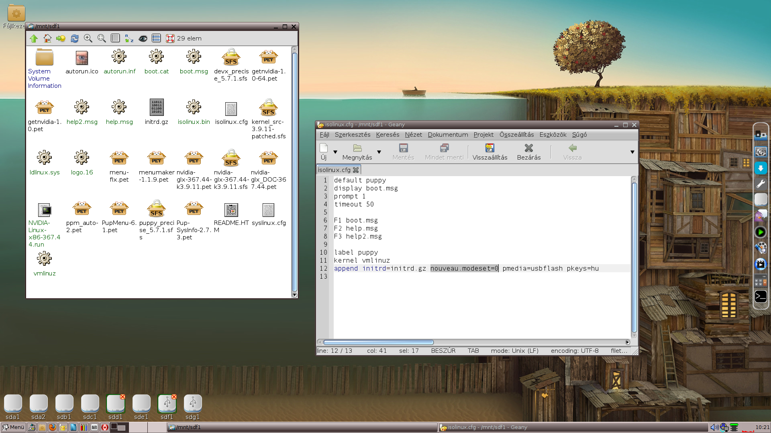The height and width of the screenshot is (433, 771).
Task: Save all with Mindet menti
Action: coord(444,152)
